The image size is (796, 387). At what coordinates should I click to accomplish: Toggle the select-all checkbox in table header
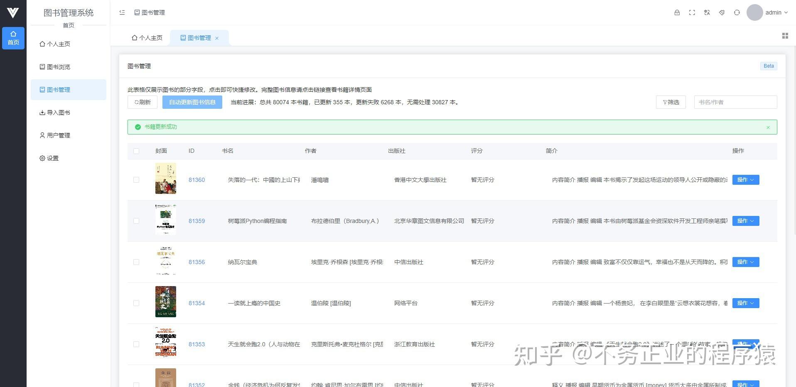pyautogui.click(x=136, y=151)
